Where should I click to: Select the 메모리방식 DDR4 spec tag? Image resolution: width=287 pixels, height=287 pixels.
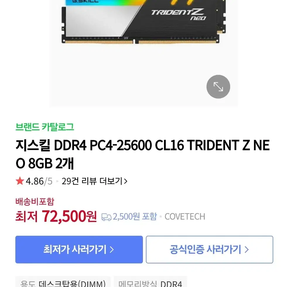[x=150, y=282]
